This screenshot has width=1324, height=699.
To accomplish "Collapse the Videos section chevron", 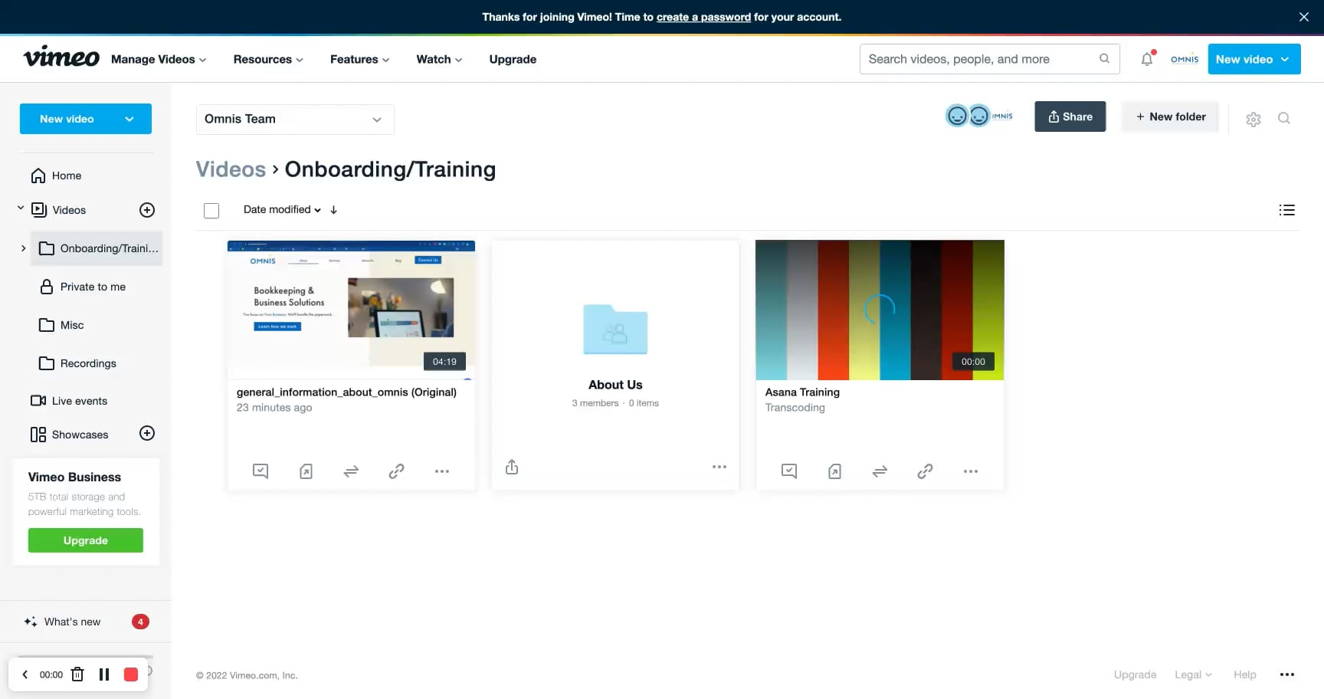I will [x=21, y=208].
